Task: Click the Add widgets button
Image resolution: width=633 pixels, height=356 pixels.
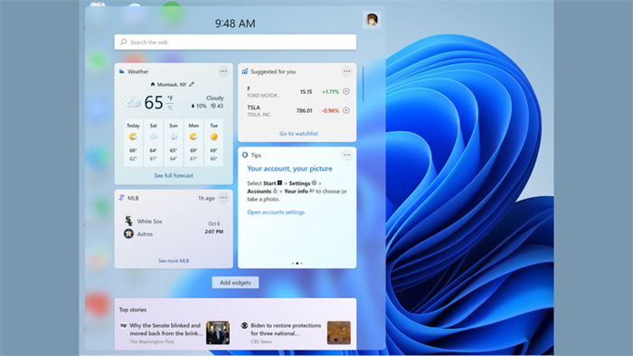Action: point(235,283)
